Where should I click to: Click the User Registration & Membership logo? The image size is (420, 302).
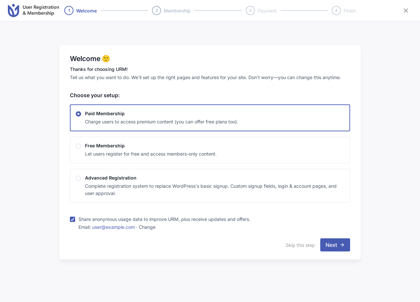[x=33, y=11]
